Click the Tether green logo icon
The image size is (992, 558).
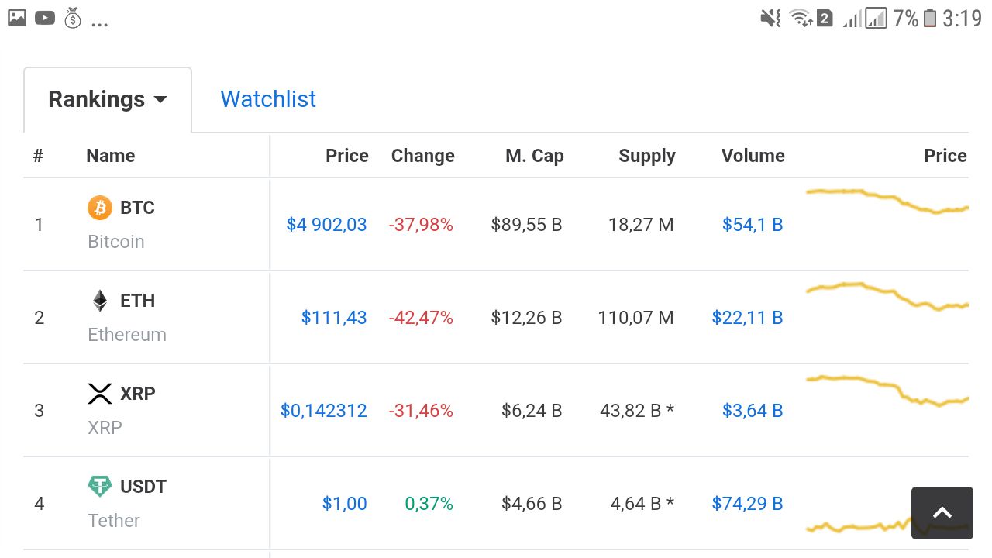point(100,487)
